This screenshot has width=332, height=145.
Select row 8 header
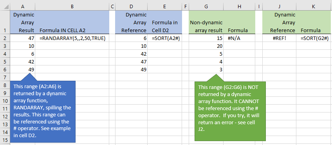tap(5, 85)
